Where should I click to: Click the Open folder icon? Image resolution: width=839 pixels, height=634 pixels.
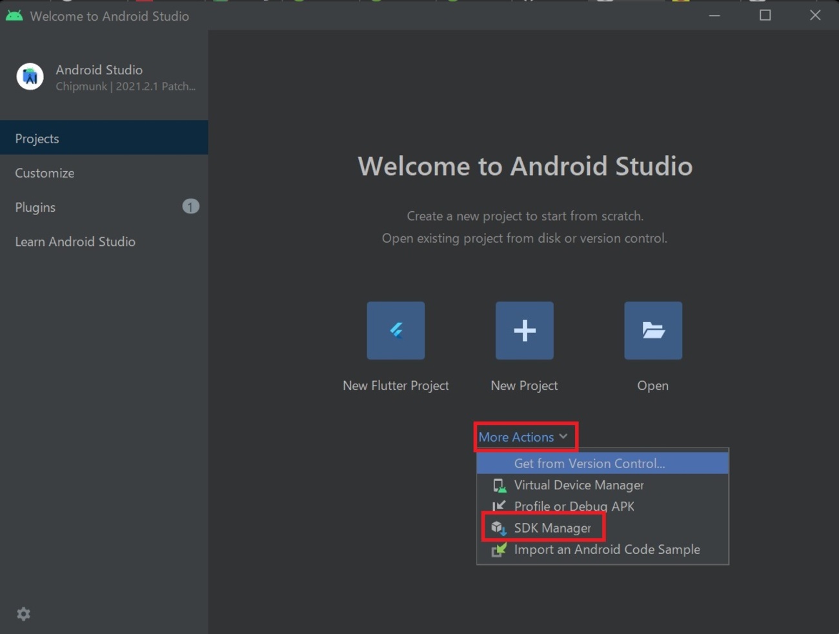tap(652, 331)
